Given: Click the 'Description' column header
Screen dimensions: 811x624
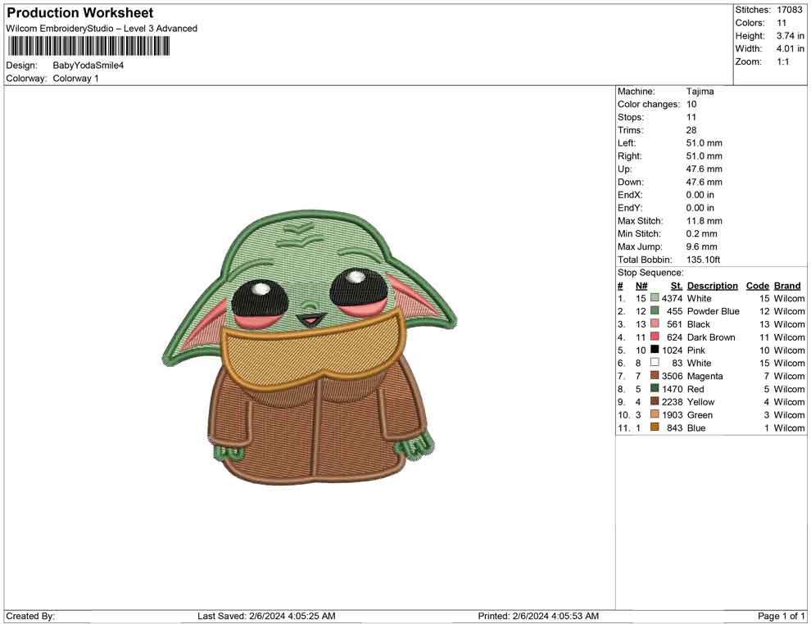Looking at the screenshot, I should 712,286.
